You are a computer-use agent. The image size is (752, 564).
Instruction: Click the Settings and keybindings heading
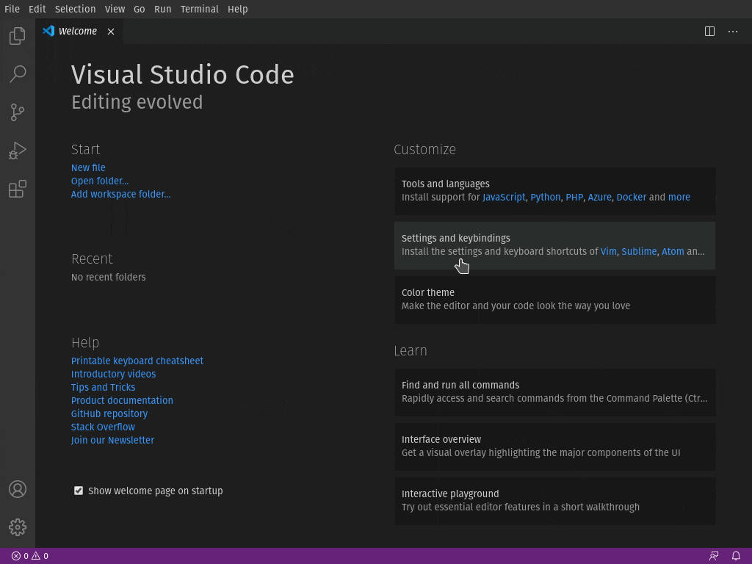(x=455, y=239)
